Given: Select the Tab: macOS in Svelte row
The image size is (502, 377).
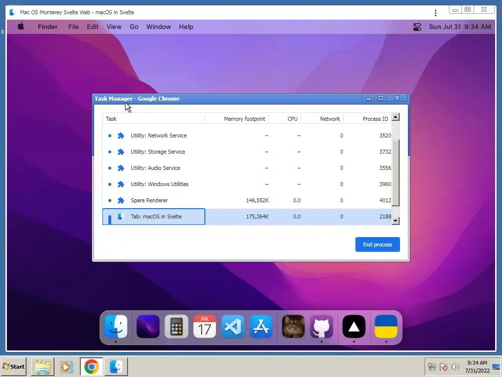Looking at the screenshot, I should click(x=247, y=216).
